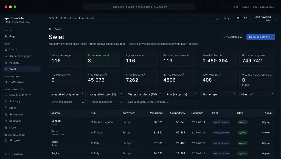Screen dimensions: 281x159
Task: Click Skrzynki mailbox icon
Action: (6, 141)
